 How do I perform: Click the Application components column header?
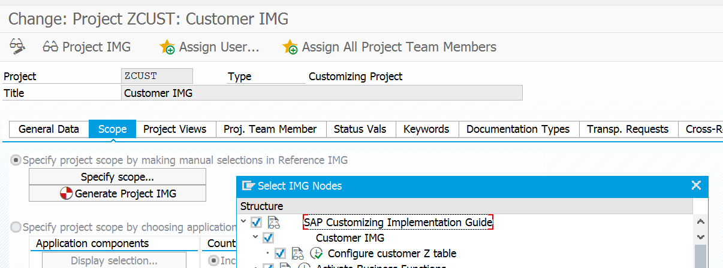pos(114,243)
